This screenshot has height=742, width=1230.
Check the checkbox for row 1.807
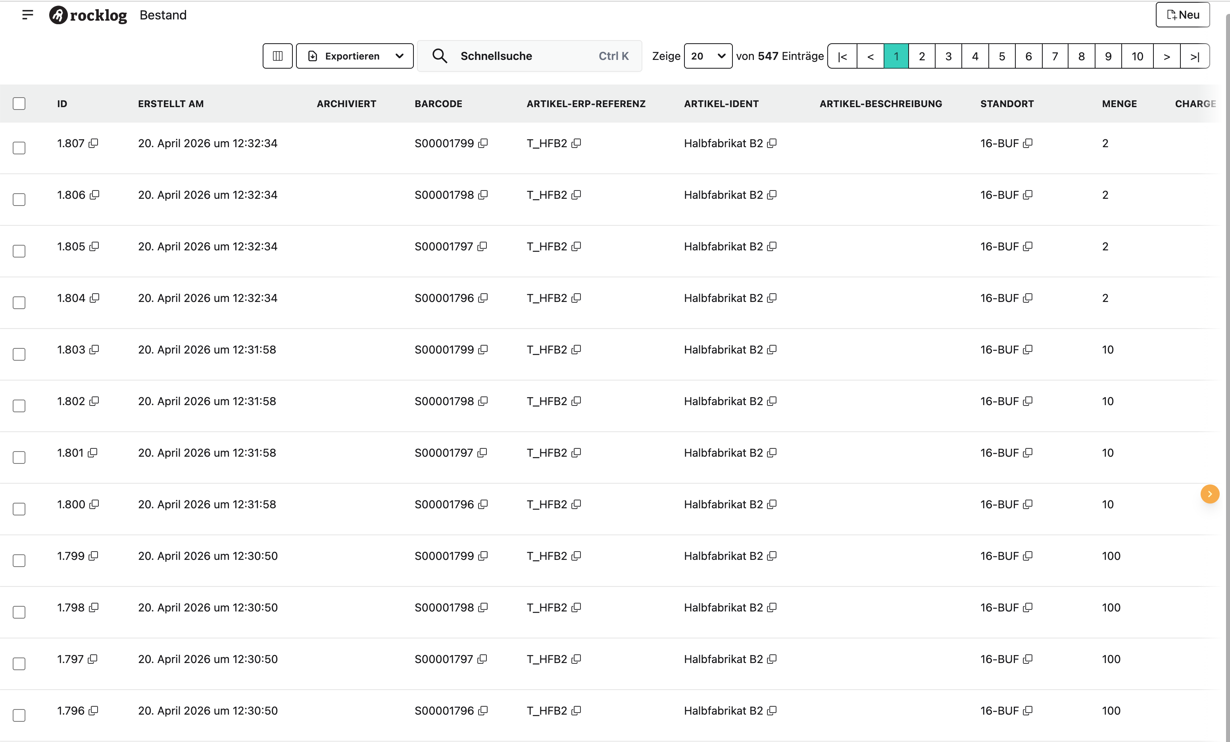click(x=19, y=148)
